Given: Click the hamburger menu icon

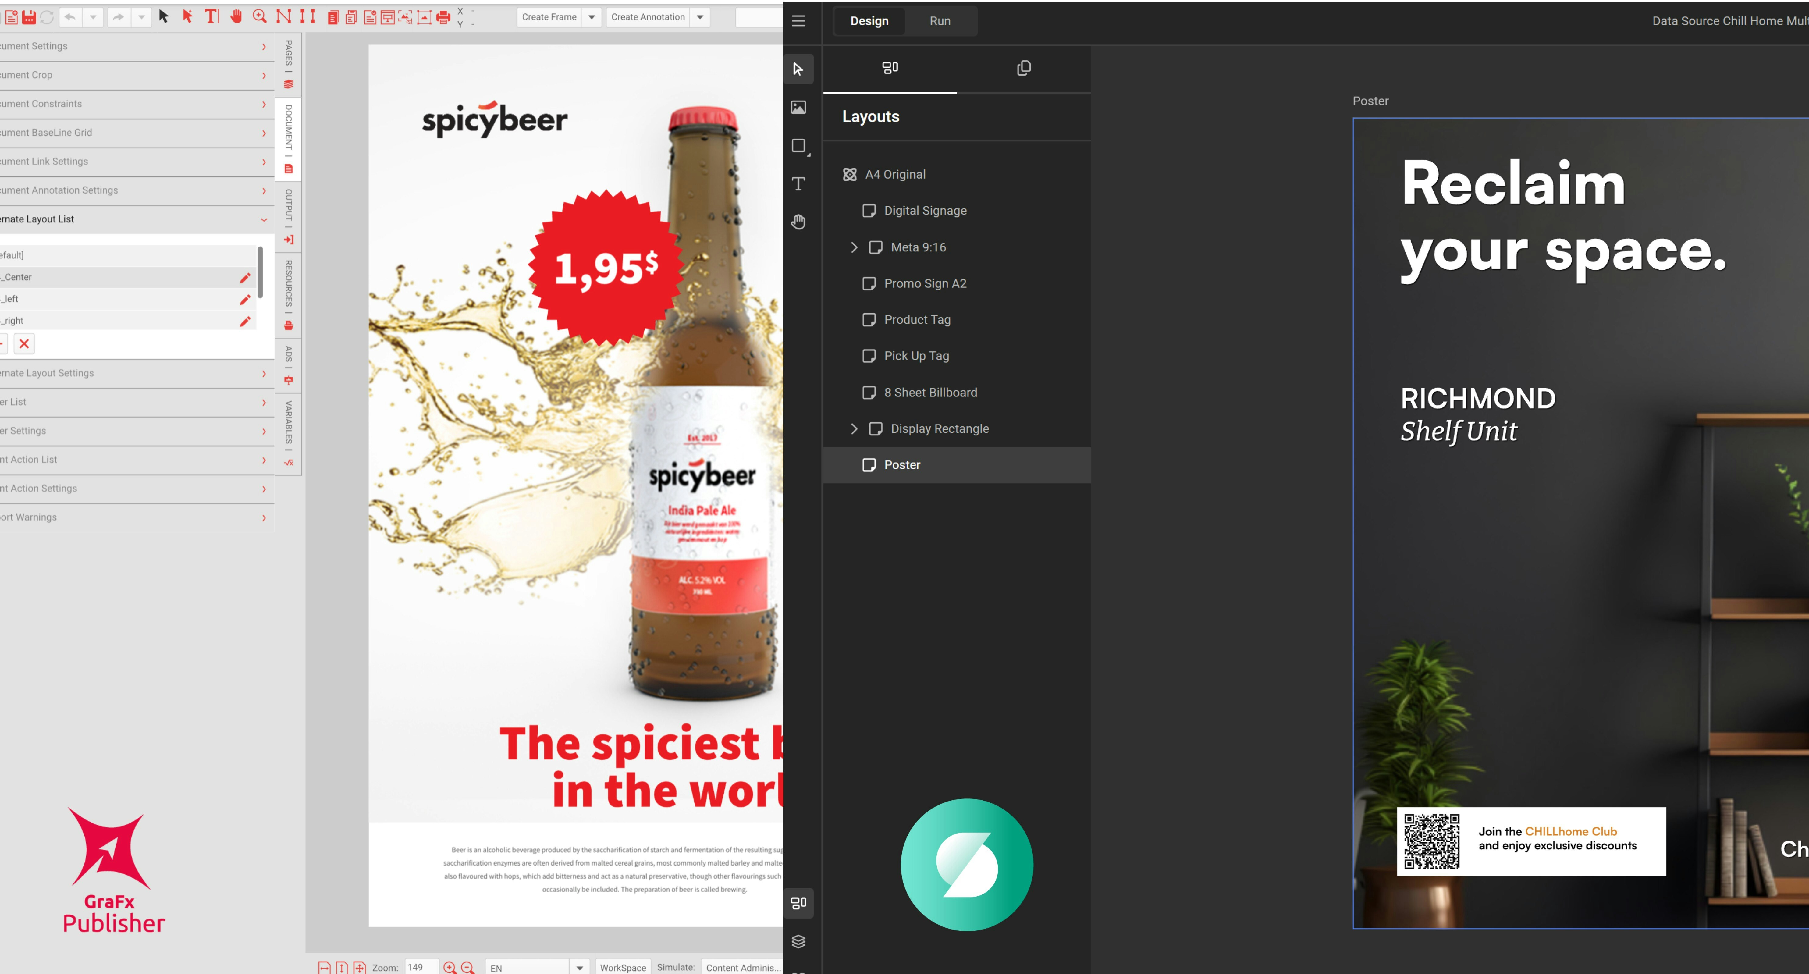Looking at the screenshot, I should [x=798, y=21].
